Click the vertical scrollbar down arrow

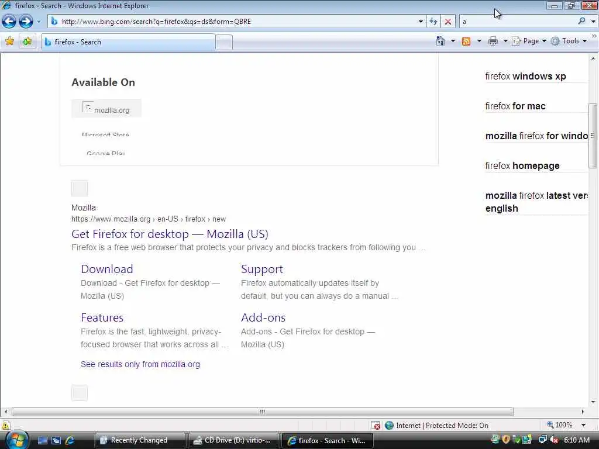[x=593, y=402]
